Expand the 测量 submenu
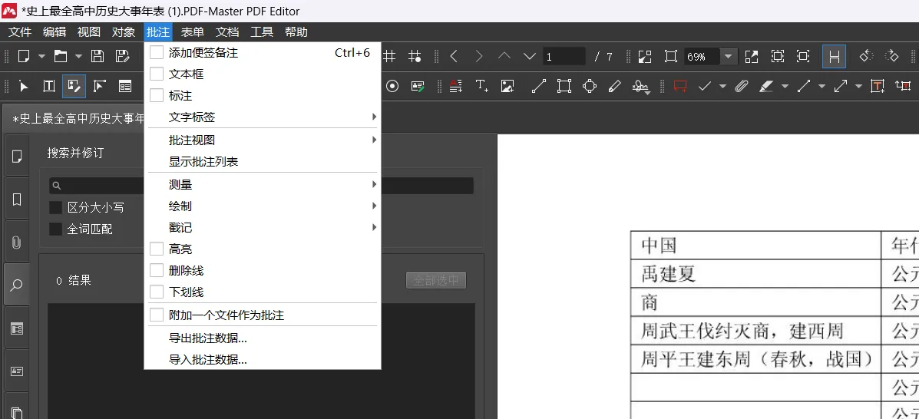Viewport: 919px width, 419px height. pos(263,185)
